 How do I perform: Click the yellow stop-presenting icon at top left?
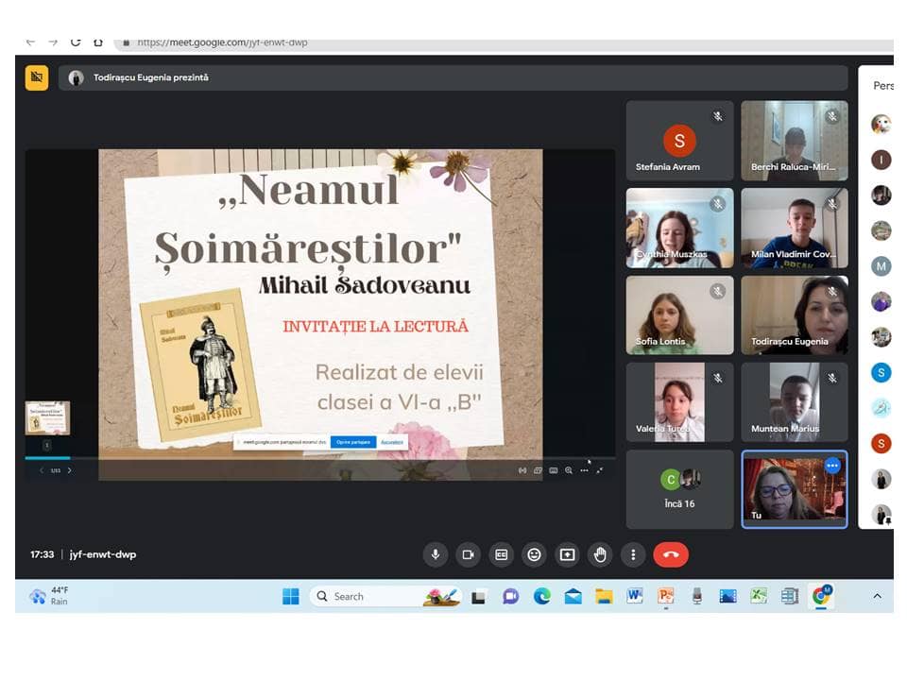point(37,77)
